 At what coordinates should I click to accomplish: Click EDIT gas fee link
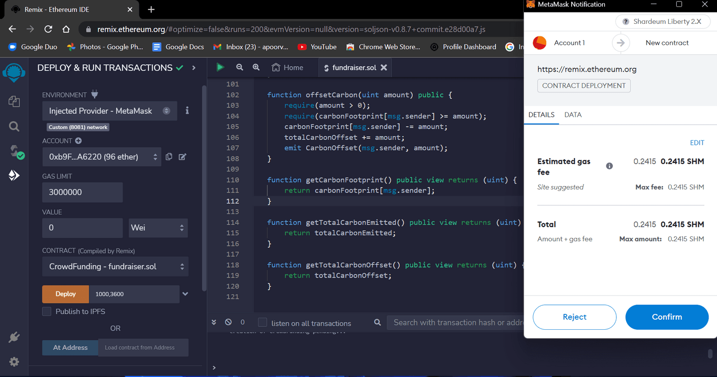[x=697, y=143]
